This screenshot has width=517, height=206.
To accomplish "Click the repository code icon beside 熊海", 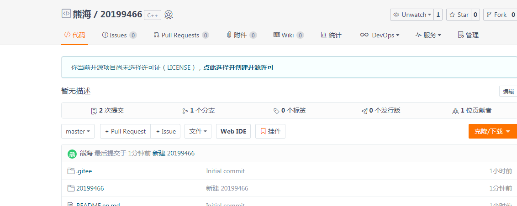I will click(66, 14).
